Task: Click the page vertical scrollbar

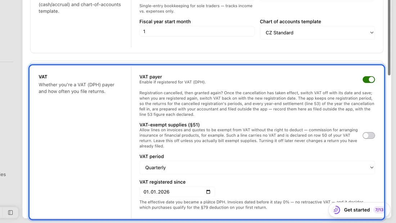Action: [x=389, y=38]
